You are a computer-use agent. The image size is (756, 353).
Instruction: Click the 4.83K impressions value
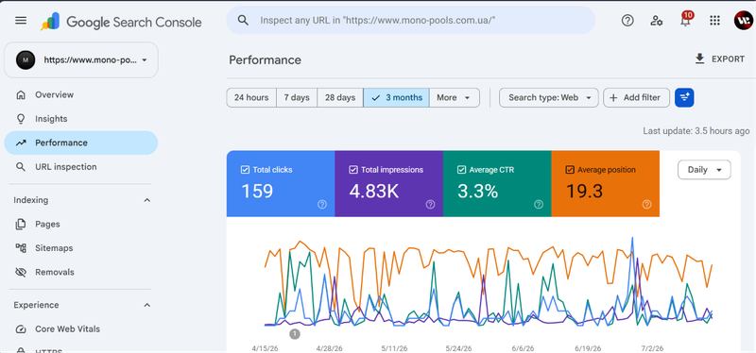(374, 192)
